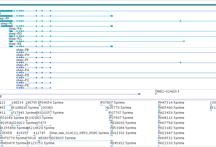
Task: Select EST RH23182.5prime
Action: point(171,128)
